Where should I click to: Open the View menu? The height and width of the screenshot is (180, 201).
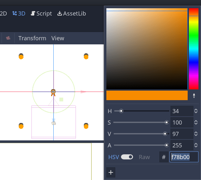58,38
